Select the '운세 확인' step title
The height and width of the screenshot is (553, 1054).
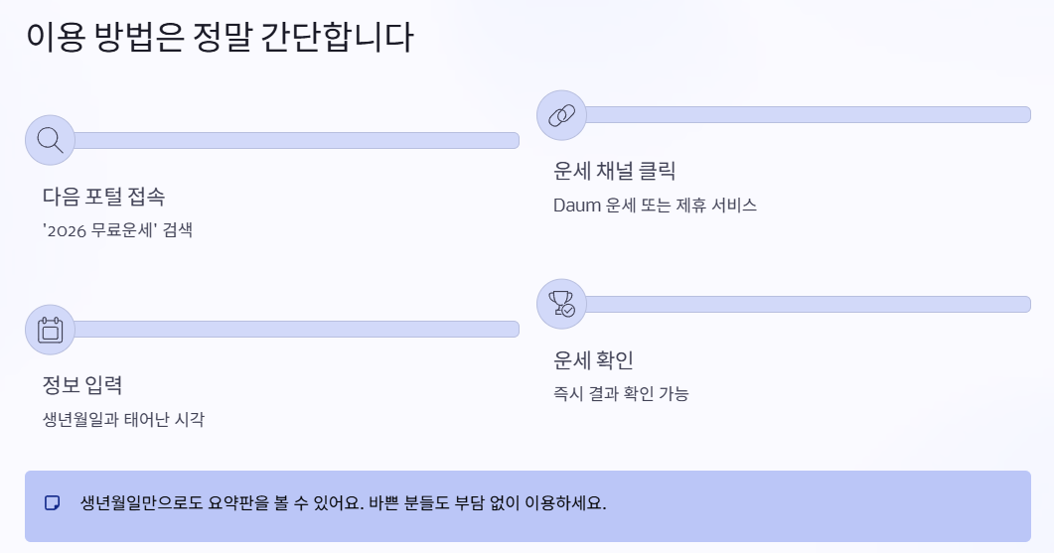[593, 360]
